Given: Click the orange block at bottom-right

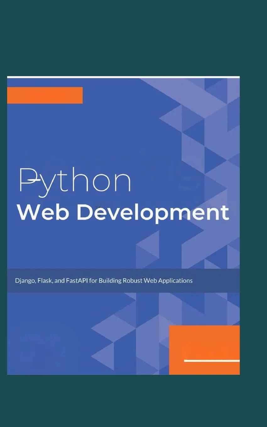Looking at the screenshot, I should click(x=204, y=349).
